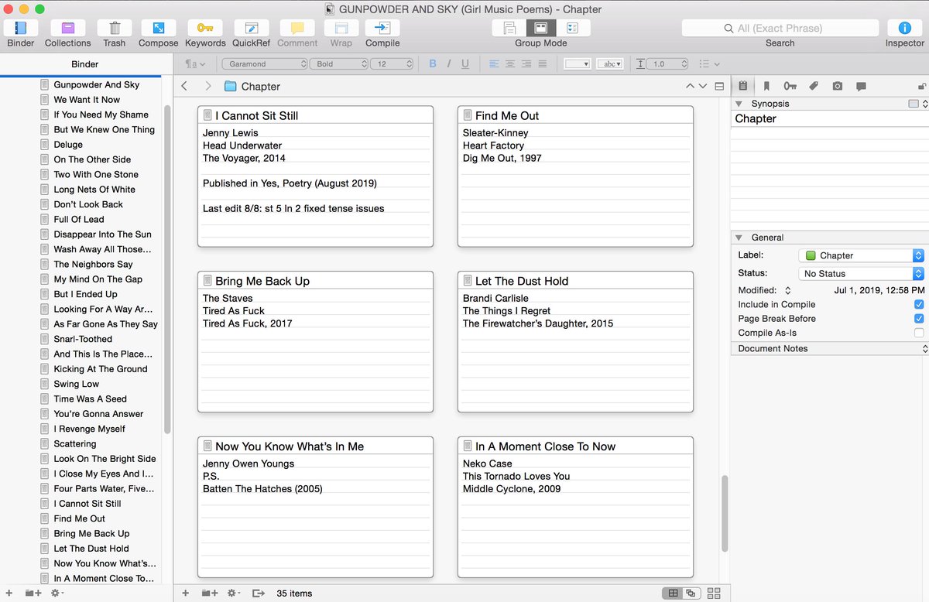Open the highlight color abc swatch
The image size is (929, 602).
[x=610, y=64]
